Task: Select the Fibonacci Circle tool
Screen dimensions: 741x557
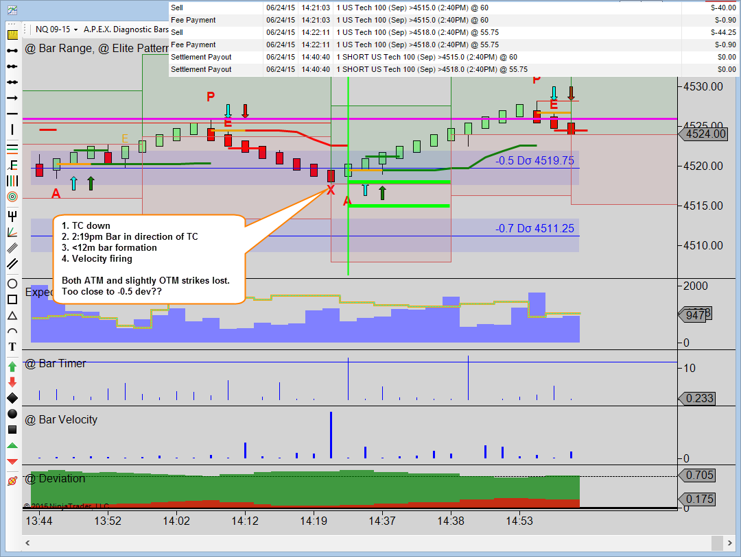Action: coord(12,197)
